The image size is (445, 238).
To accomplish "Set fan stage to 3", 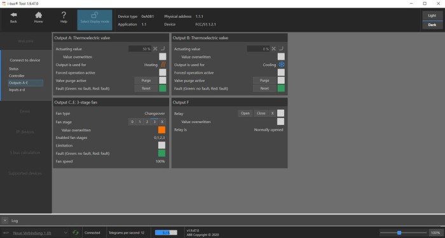I will (154, 122).
